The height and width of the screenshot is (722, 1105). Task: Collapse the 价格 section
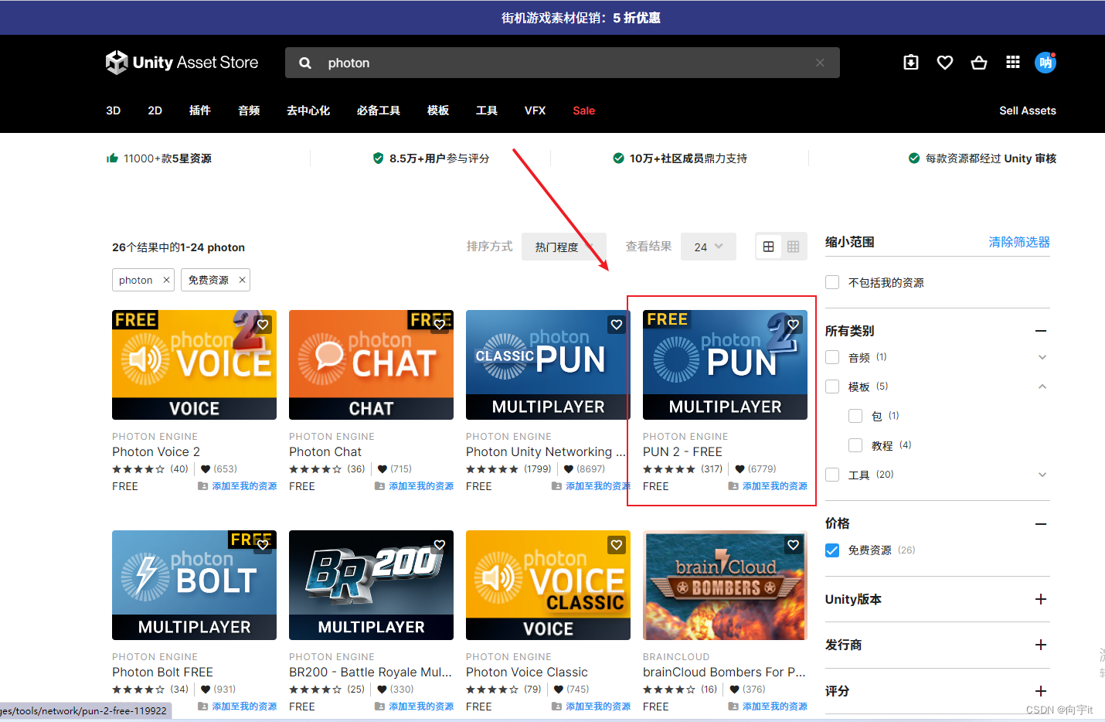click(x=1041, y=524)
